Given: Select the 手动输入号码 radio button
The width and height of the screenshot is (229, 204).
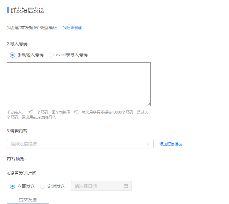Looking at the screenshot, I should (x=12, y=55).
